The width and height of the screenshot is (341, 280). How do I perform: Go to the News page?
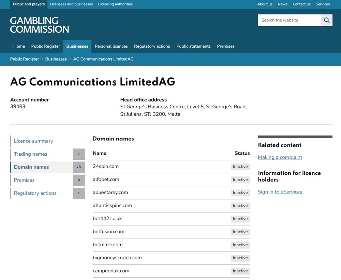click(282, 4)
